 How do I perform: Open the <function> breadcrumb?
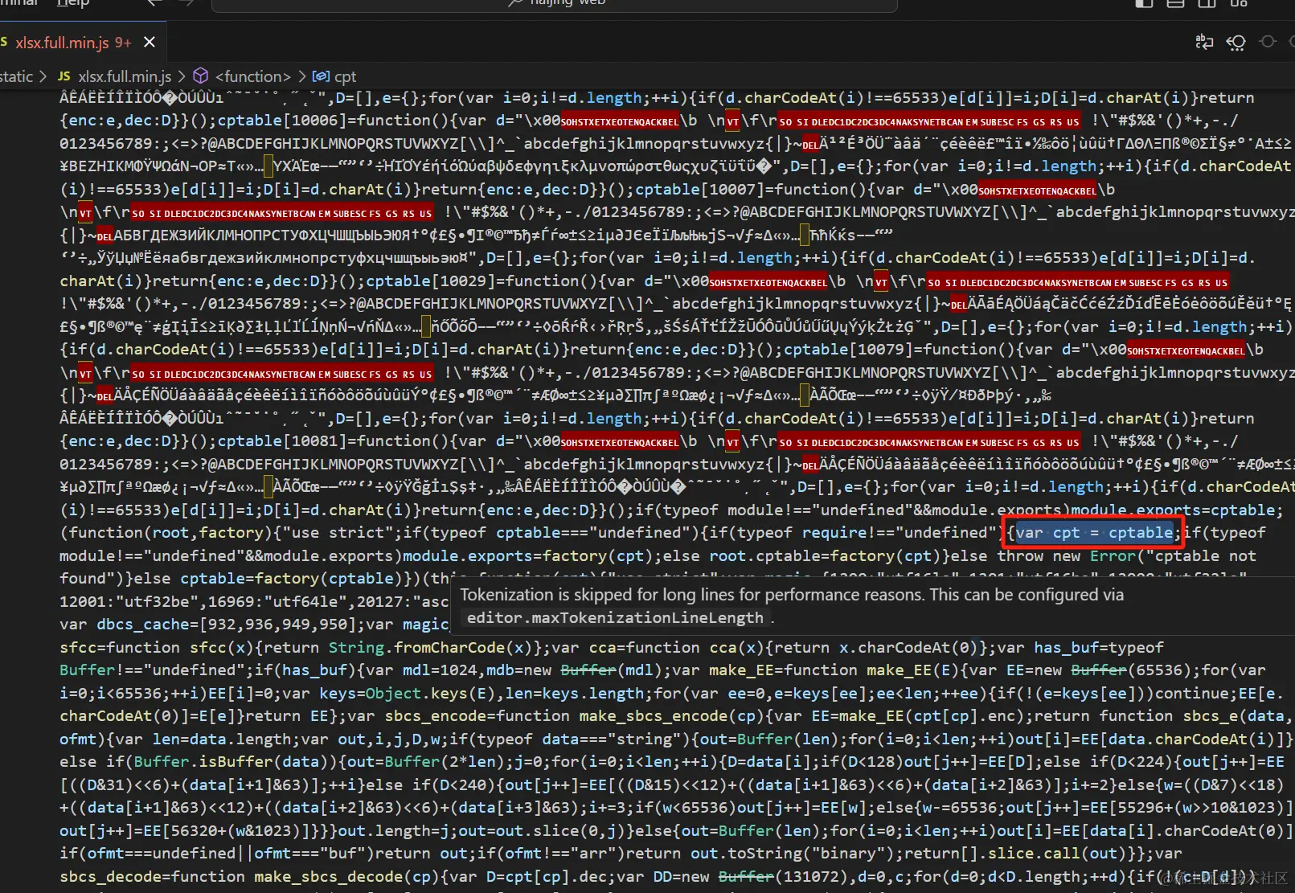[x=253, y=76]
